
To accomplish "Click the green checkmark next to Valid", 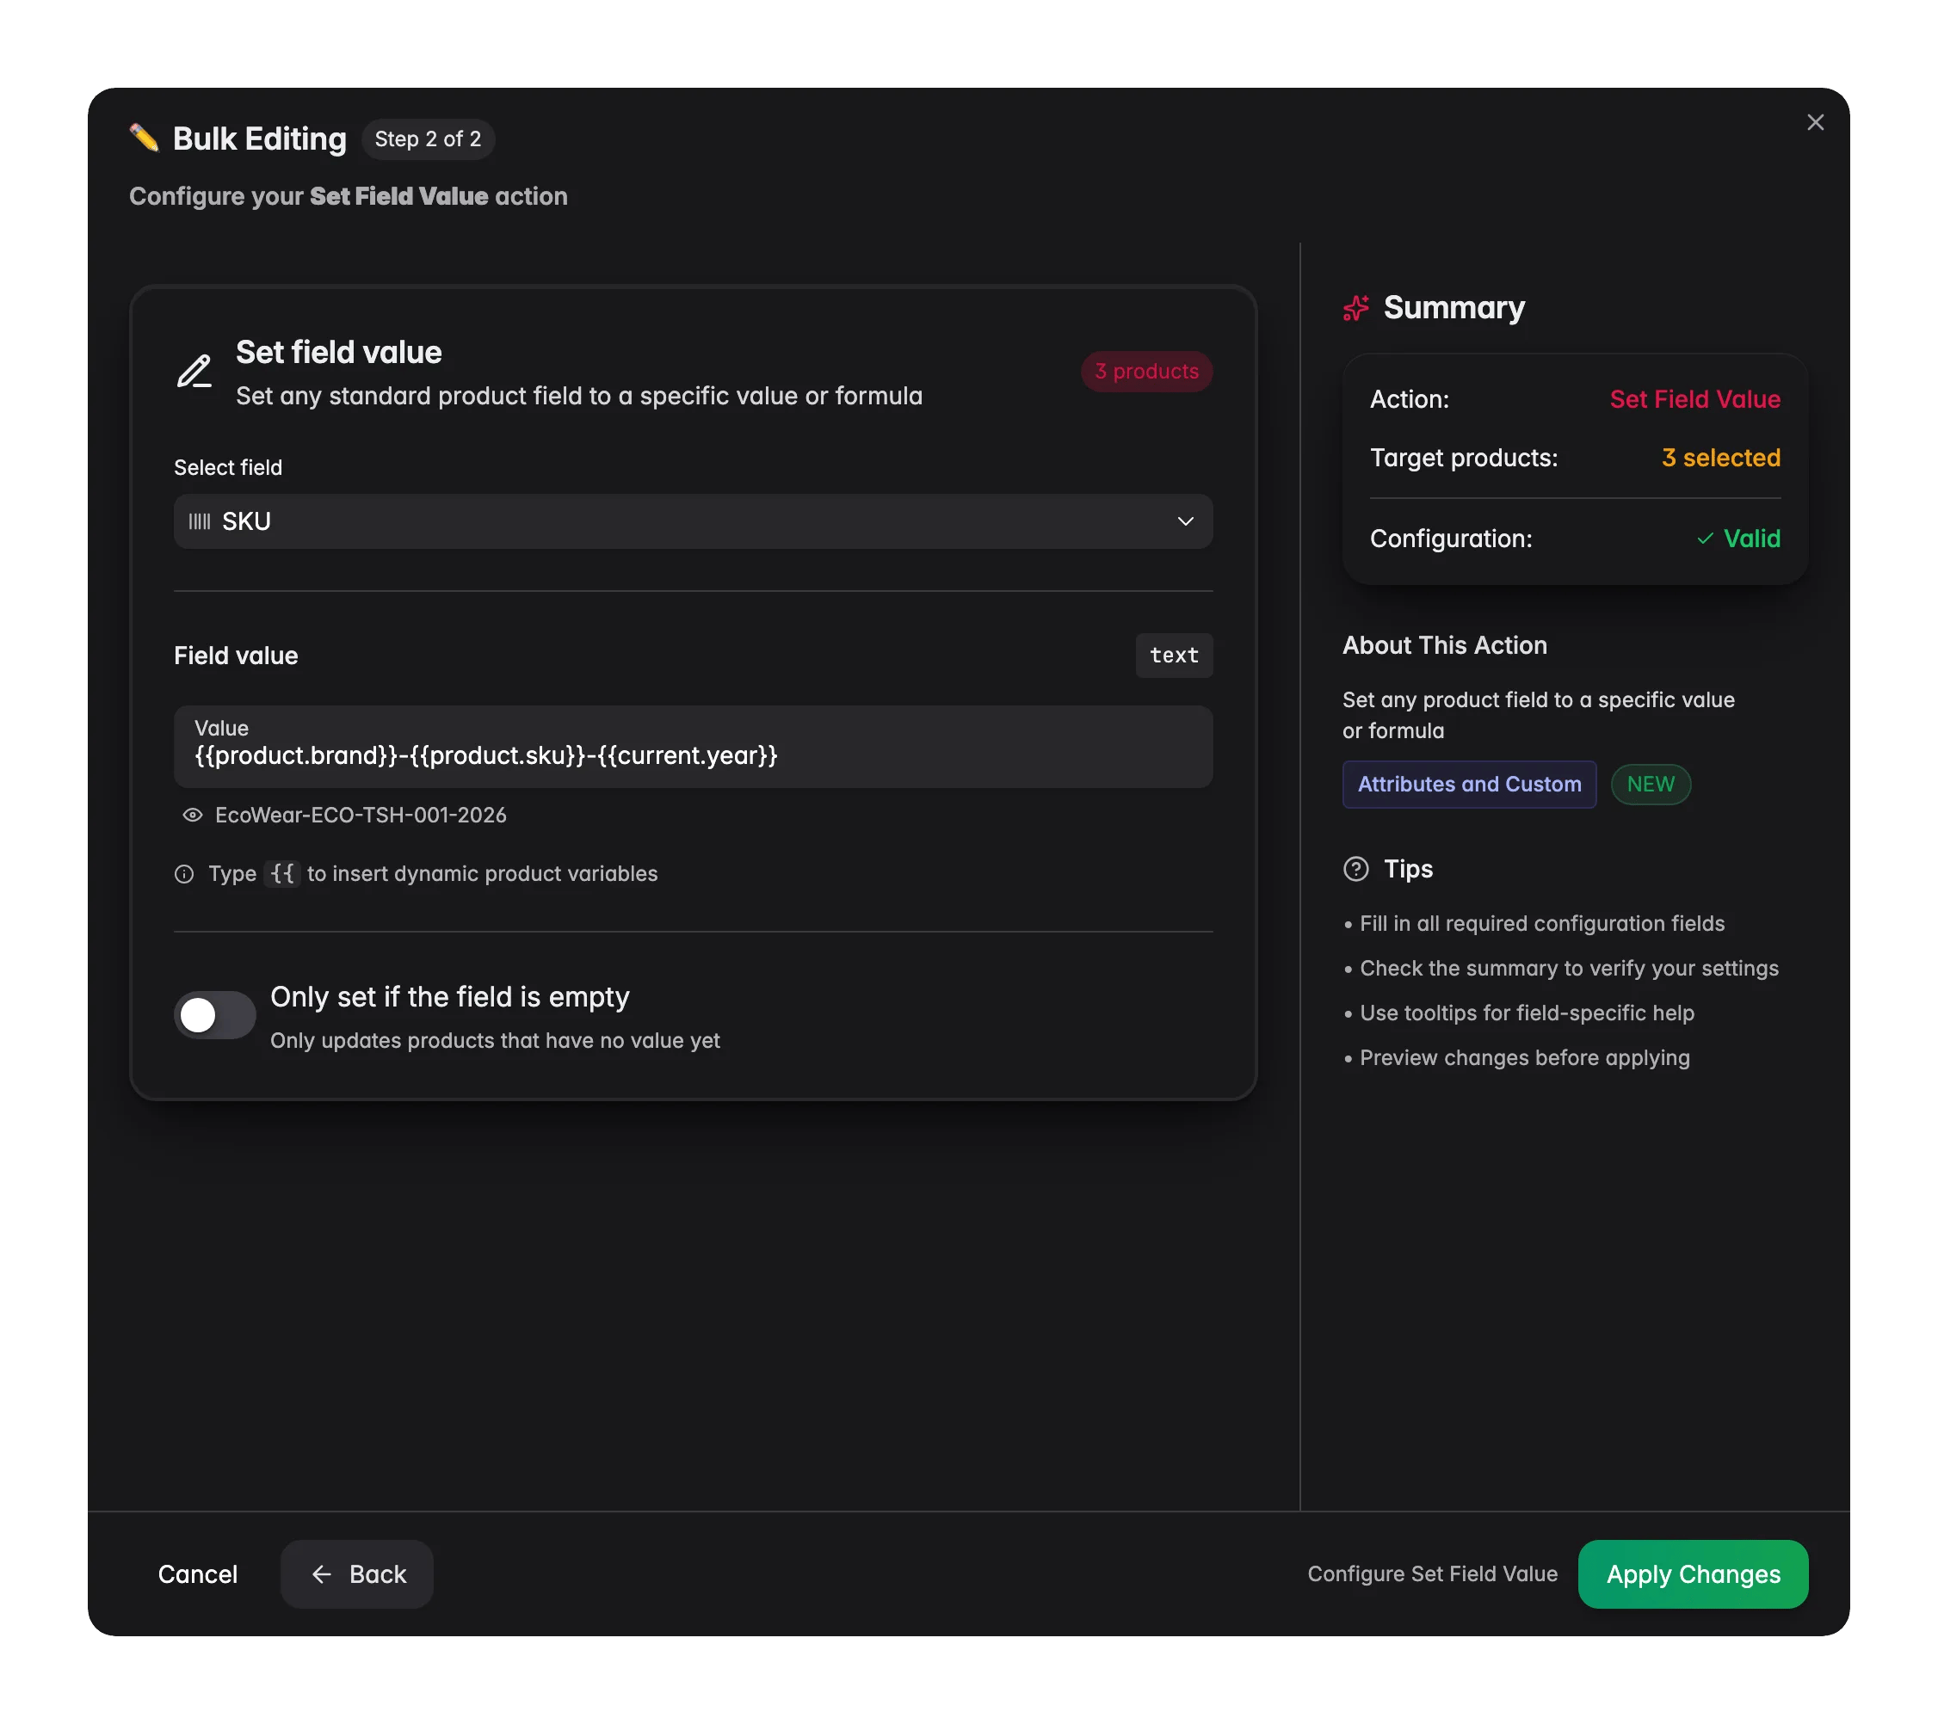I will click(x=1705, y=539).
